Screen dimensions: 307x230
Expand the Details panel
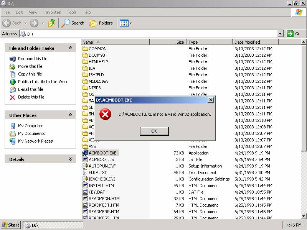[71, 159]
